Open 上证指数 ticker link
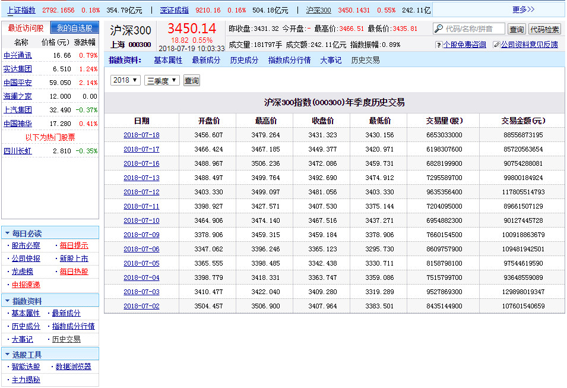 (22, 10)
